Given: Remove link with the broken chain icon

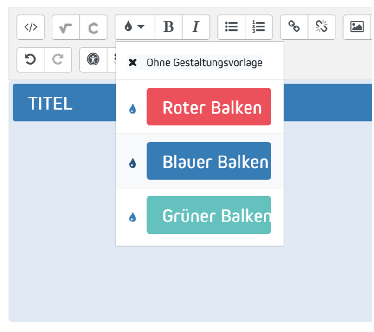Looking at the screenshot, I should click(x=322, y=27).
